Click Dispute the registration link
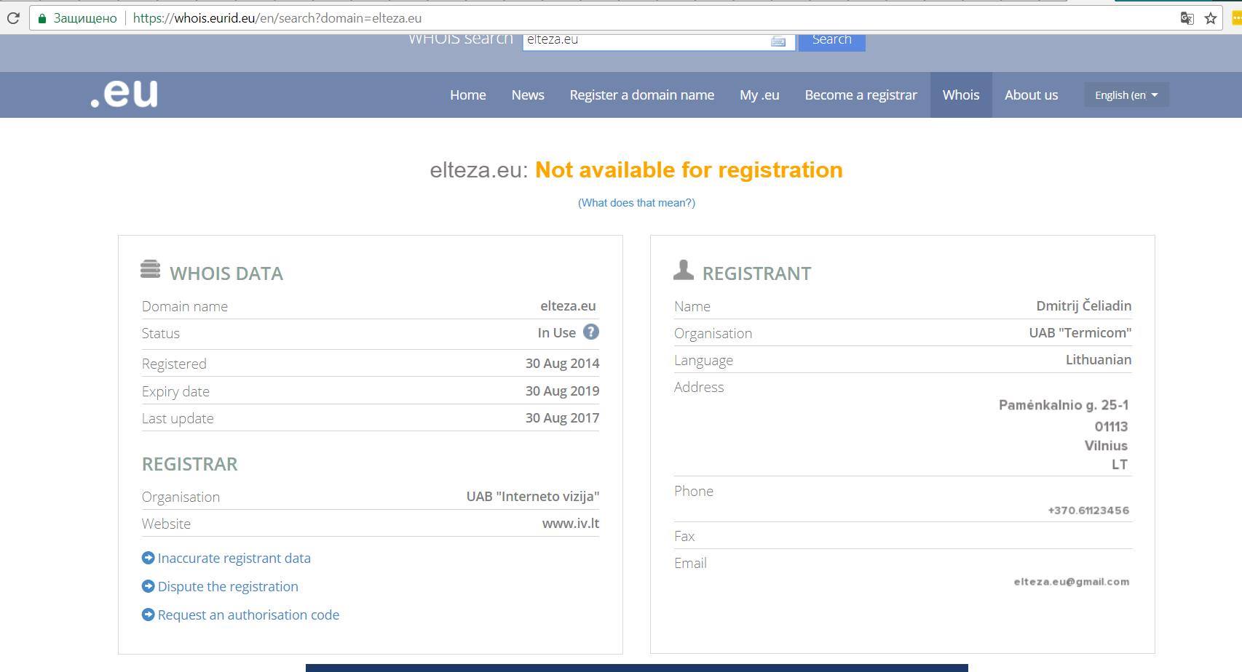 pos(228,586)
